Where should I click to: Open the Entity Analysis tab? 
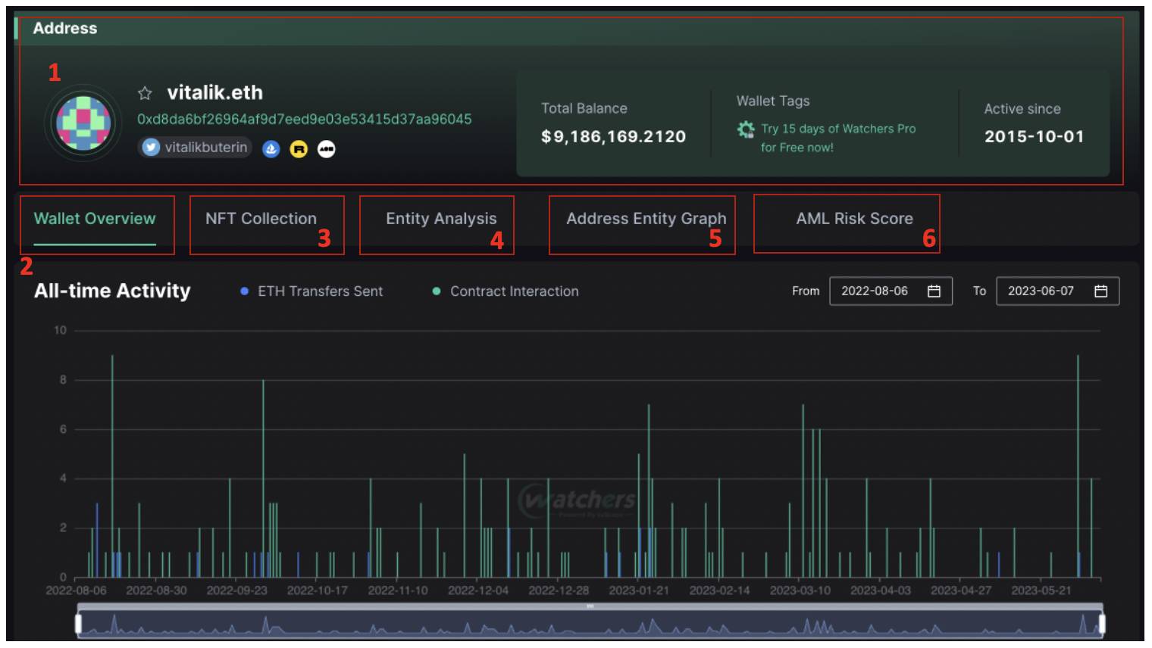pos(441,219)
